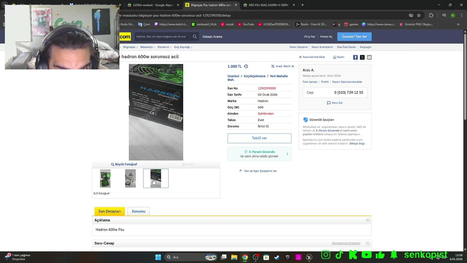Click Detaylı Arama link
This screenshot has height=263, width=467.
point(212,37)
